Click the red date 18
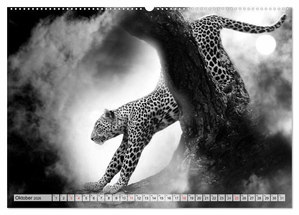 click(184, 198)
